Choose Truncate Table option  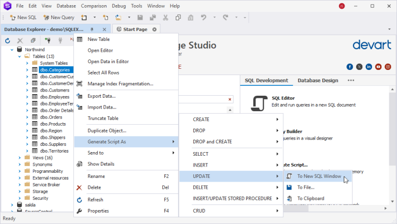coord(126,118)
